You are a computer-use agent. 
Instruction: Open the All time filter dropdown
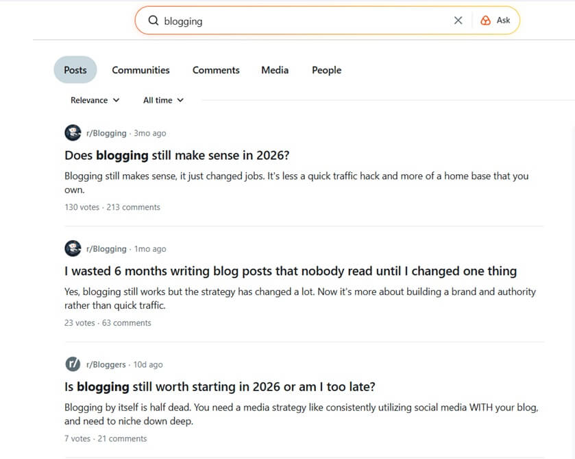pos(164,100)
